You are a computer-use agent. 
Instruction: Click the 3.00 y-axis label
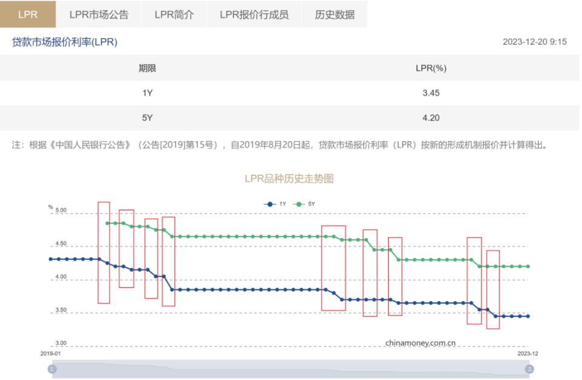tap(61, 343)
